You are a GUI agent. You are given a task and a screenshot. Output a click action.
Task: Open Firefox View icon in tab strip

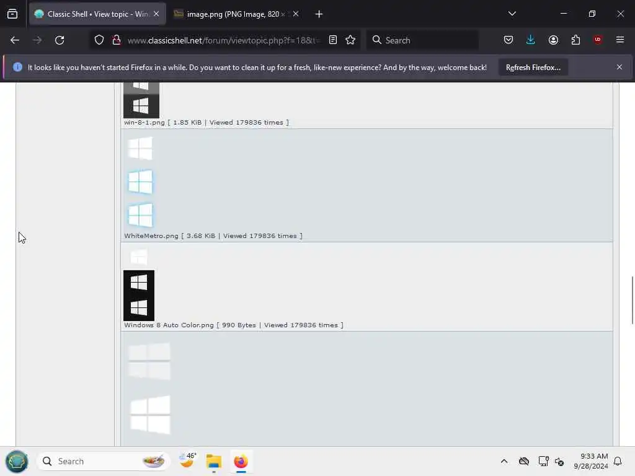pyautogui.click(x=12, y=14)
